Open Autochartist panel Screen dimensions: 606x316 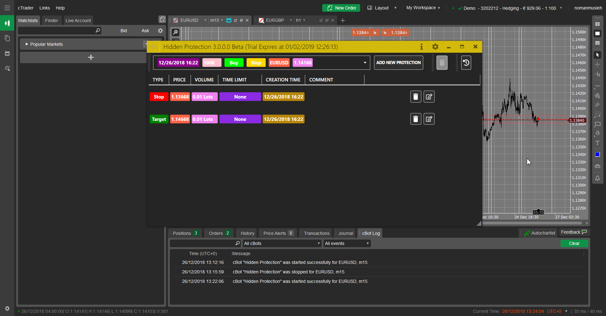[540, 233]
